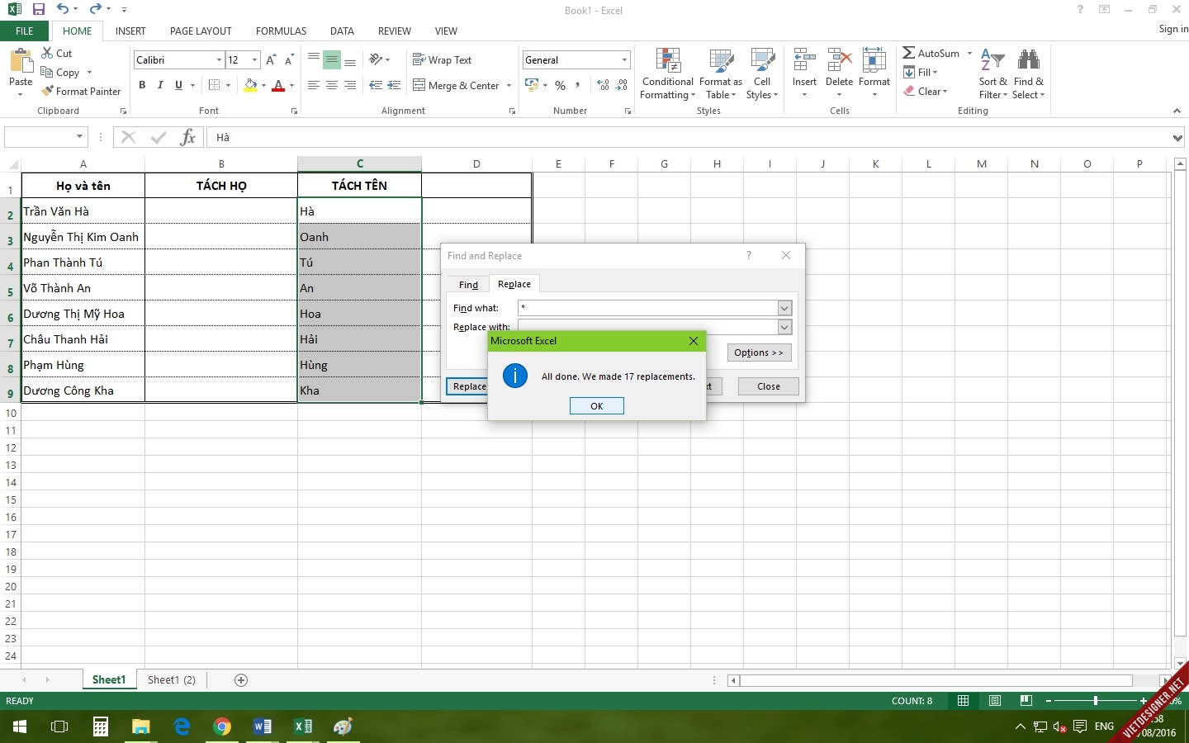Click the Sort & Filter icon
Image resolution: width=1189 pixels, height=743 pixels.
pyautogui.click(x=992, y=60)
